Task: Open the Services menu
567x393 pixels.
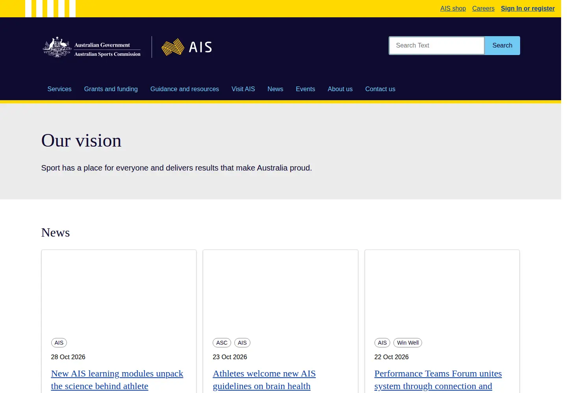Action: pos(59,89)
